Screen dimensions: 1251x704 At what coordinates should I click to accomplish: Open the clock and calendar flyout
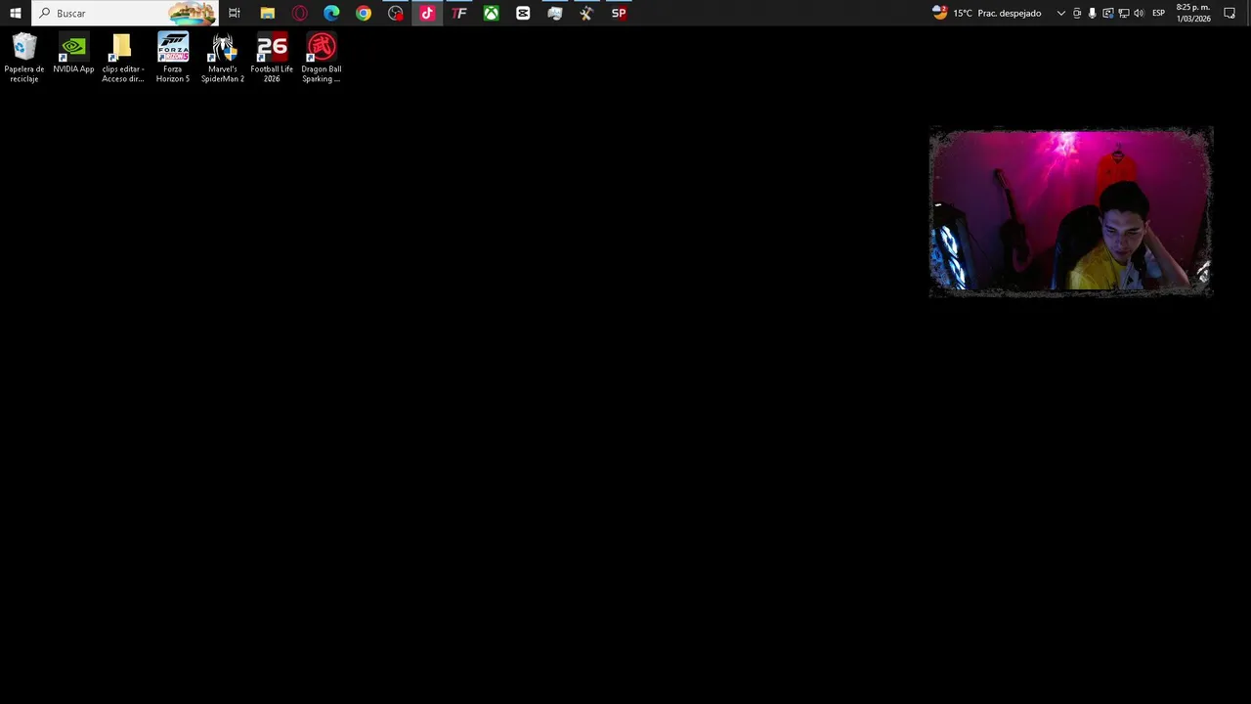pos(1193,13)
